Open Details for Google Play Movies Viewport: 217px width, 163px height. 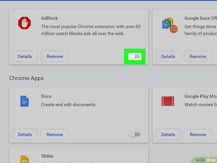168,135
